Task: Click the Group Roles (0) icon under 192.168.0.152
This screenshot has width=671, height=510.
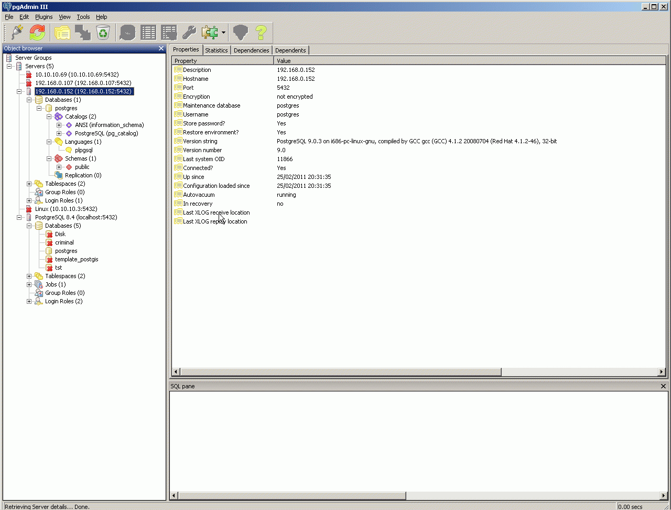Action: point(39,192)
